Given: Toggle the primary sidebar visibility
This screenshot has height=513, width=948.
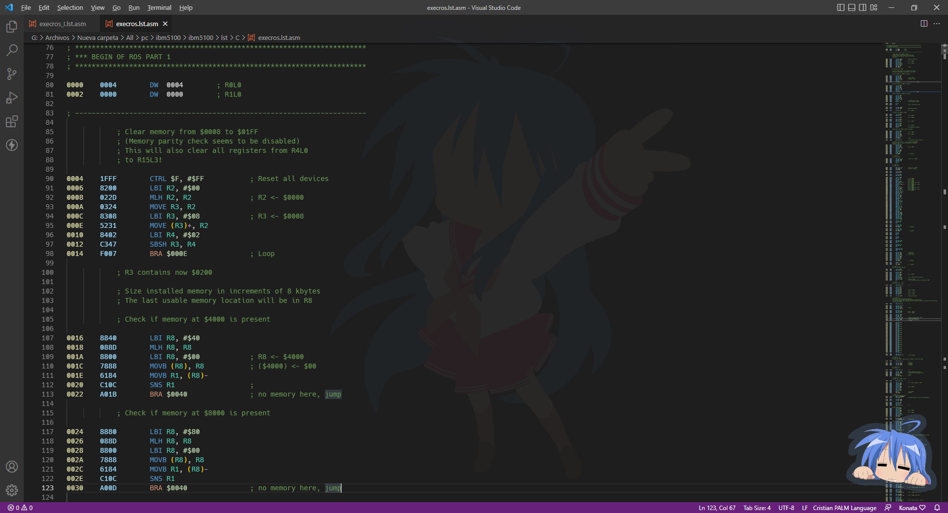Looking at the screenshot, I should pyautogui.click(x=840, y=7).
